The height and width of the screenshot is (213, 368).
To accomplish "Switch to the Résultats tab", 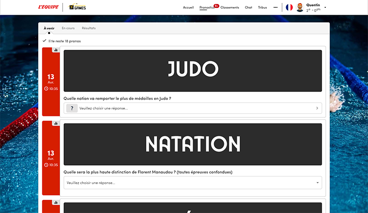I will (x=89, y=28).
